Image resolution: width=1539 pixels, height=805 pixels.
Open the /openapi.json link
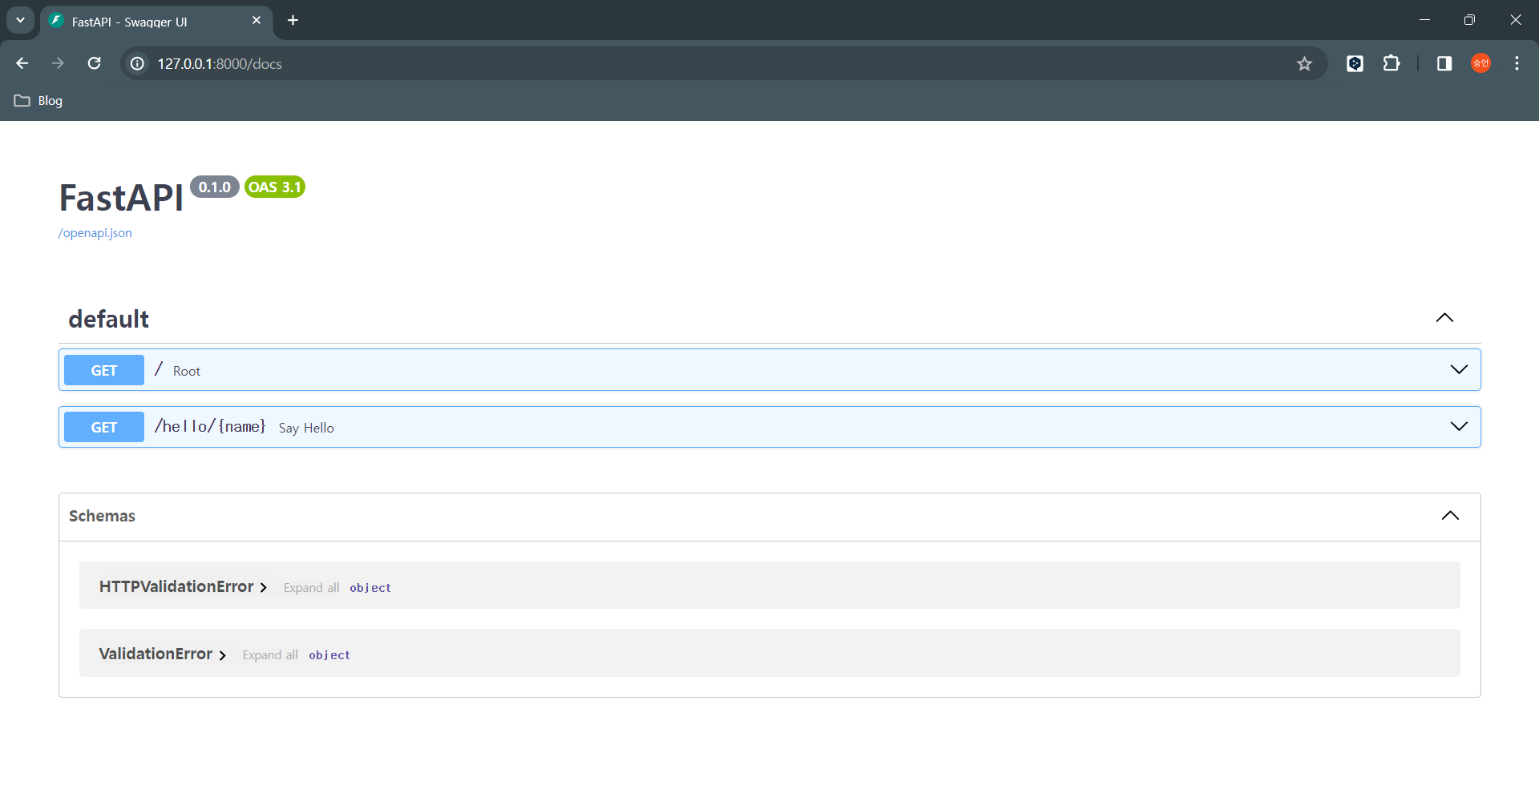95,233
